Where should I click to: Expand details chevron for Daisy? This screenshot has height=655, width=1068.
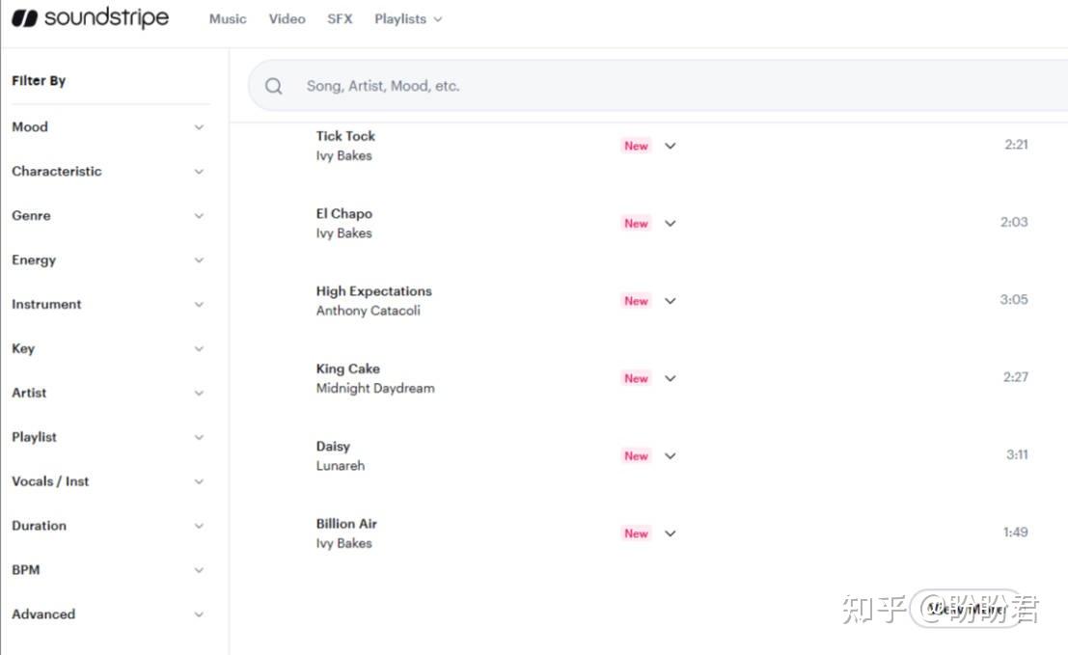pos(671,456)
